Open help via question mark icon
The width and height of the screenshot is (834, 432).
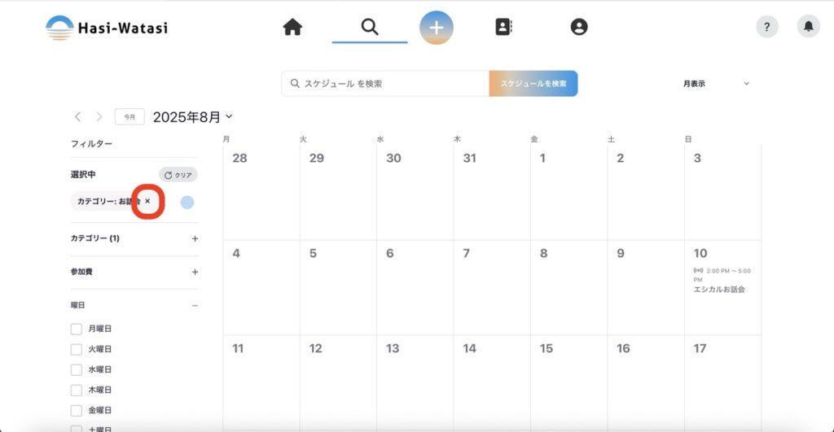pyautogui.click(x=766, y=27)
